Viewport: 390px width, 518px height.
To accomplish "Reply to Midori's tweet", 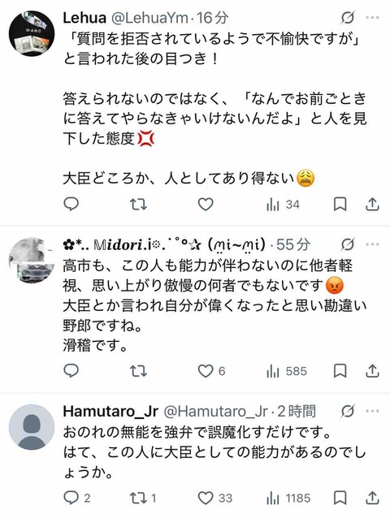I will point(71,371).
